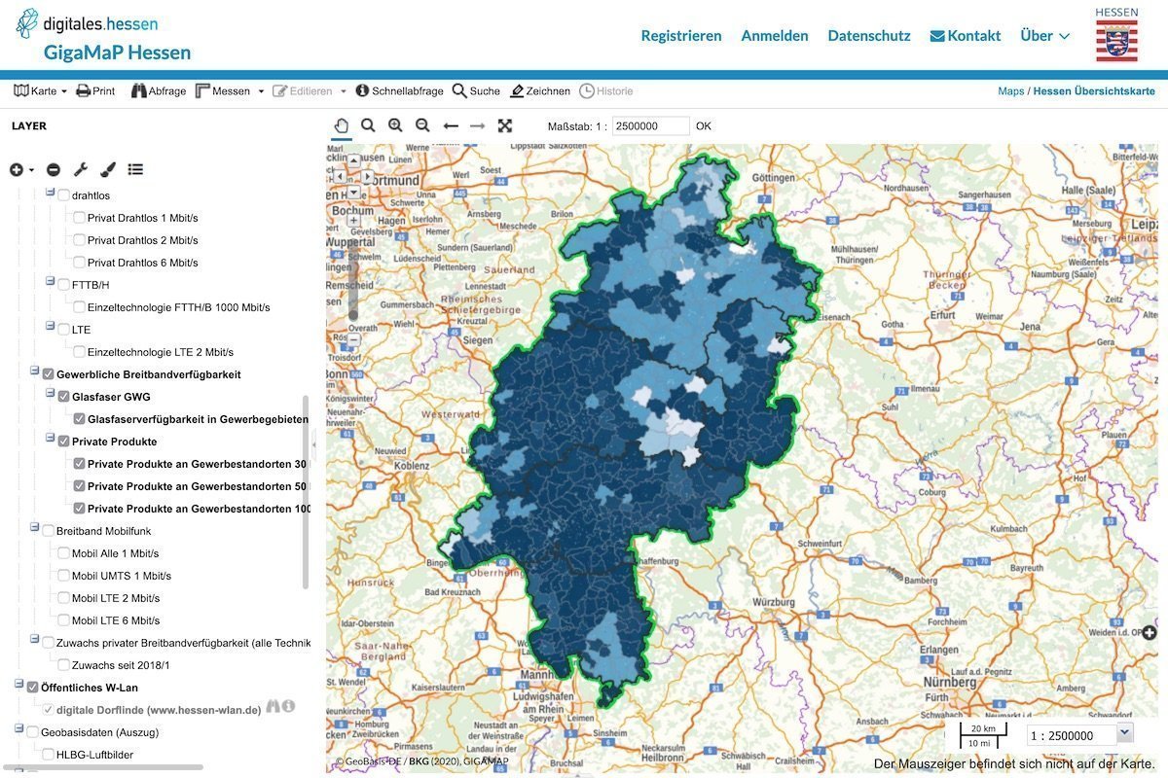Viewport: 1168px width, 778px height.
Task: Collapse the layer panel with side arrow
Action: [x=314, y=442]
